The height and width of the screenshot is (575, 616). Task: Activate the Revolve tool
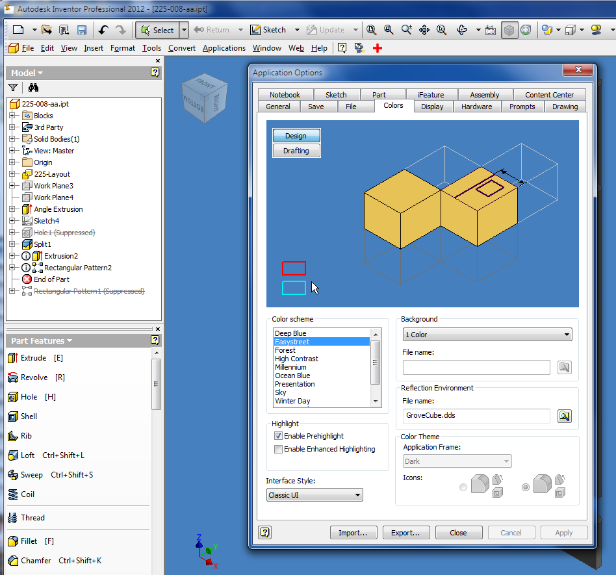click(32, 377)
